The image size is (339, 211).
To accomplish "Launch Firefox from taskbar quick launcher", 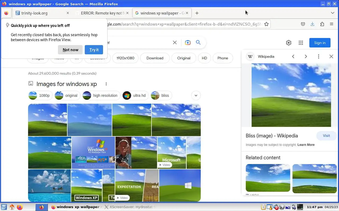I will [x=20, y=207].
